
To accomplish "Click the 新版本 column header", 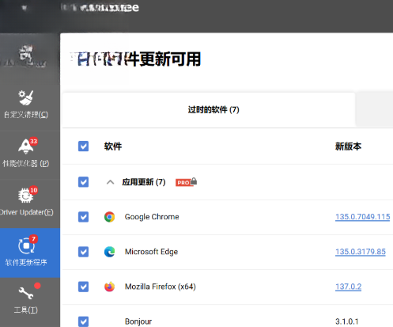I will click(x=348, y=146).
